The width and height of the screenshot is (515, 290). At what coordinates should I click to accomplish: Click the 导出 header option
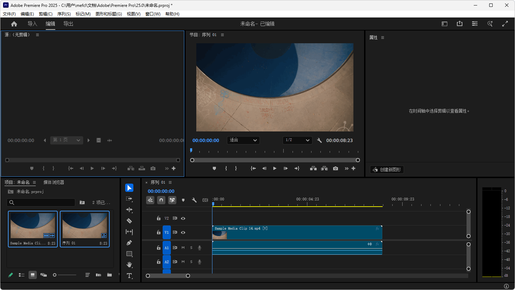point(68,24)
